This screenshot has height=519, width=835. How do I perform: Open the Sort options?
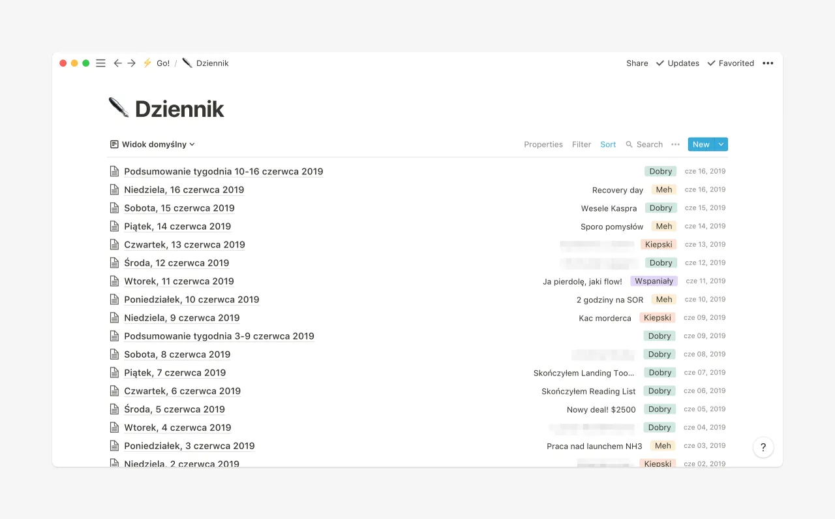(608, 145)
